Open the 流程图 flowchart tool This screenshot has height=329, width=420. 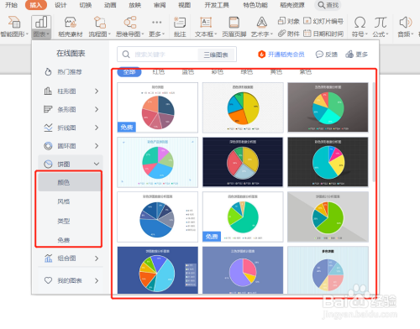[x=100, y=27]
